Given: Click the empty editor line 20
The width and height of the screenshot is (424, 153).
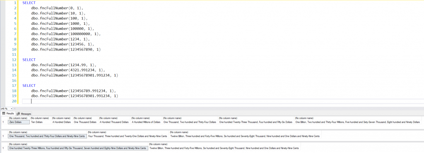Looking at the screenshot, I should pyautogui.click(x=223, y=101).
